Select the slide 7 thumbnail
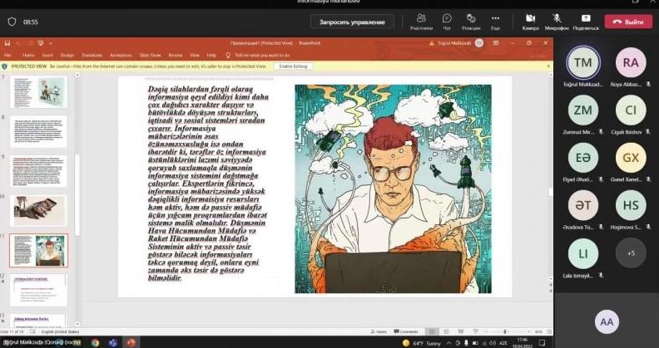Image resolution: width=659 pixels, height=348 pixels. (38, 92)
